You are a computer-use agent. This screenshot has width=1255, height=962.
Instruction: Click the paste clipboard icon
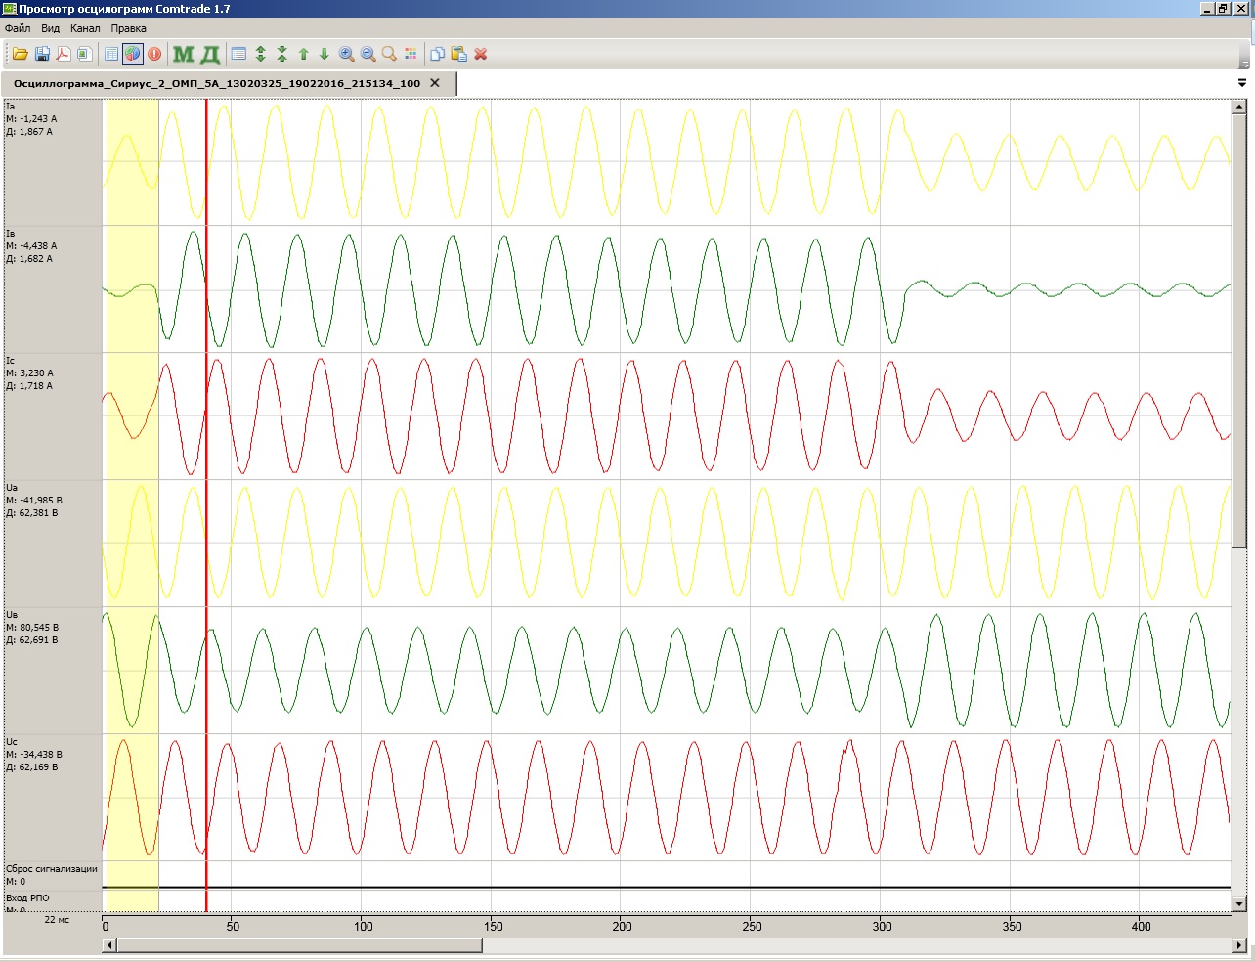tap(458, 54)
